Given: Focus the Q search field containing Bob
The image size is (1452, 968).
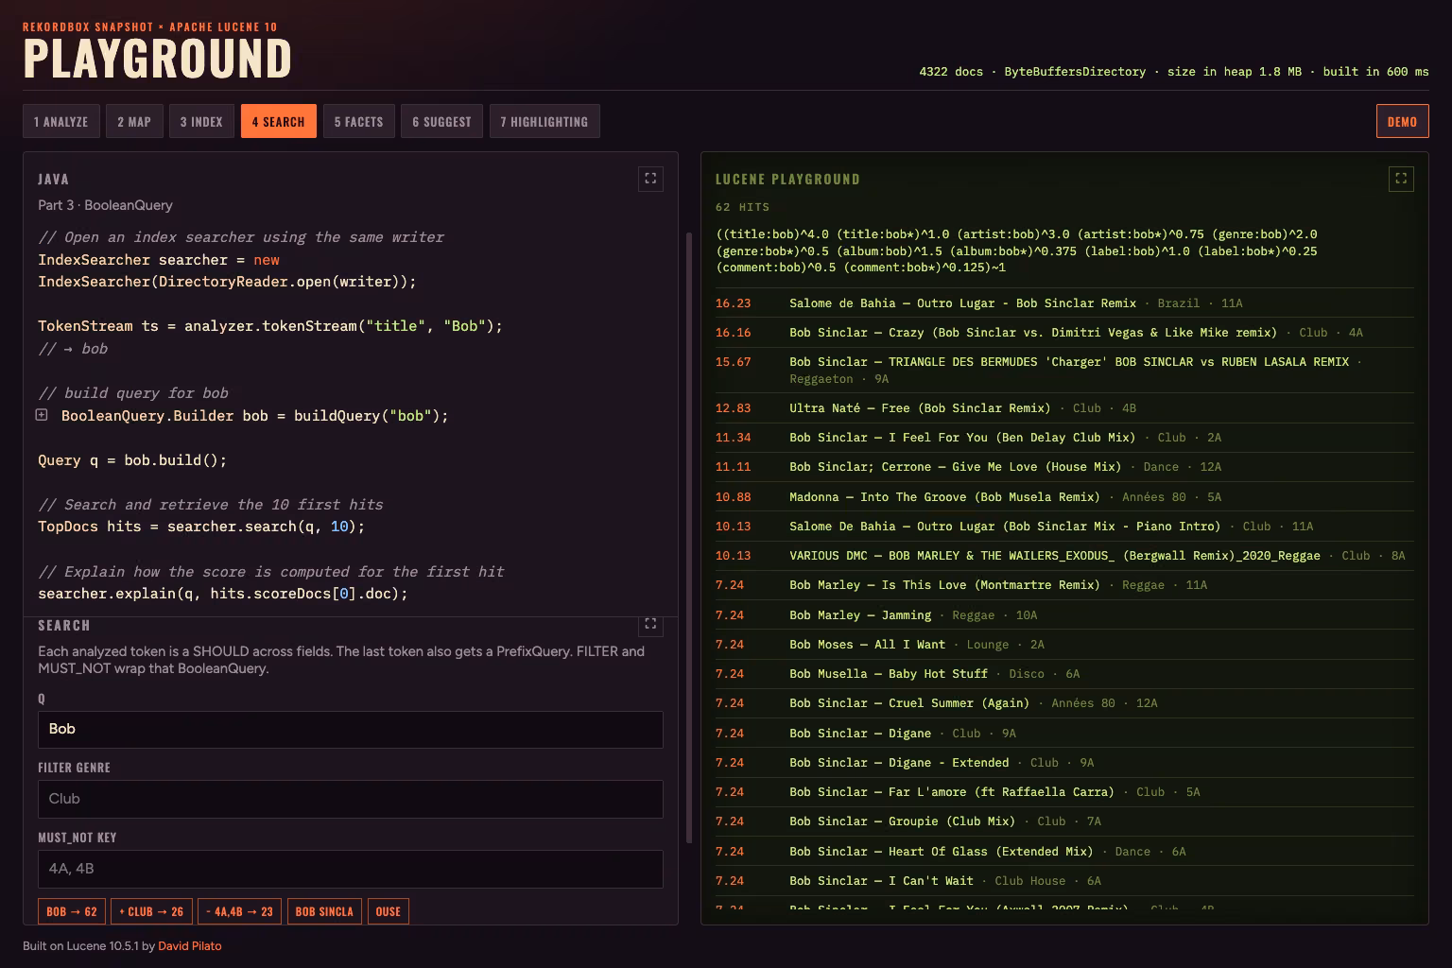Looking at the screenshot, I should coord(351,729).
